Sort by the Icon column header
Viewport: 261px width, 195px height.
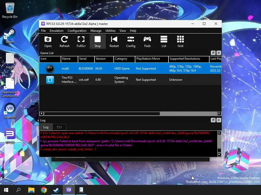(x=50, y=59)
